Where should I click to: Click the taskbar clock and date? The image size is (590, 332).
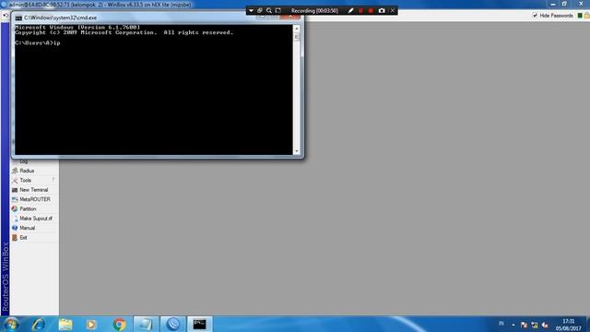coord(568,325)
